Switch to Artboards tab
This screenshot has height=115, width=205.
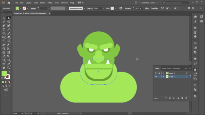pos(176,68)
